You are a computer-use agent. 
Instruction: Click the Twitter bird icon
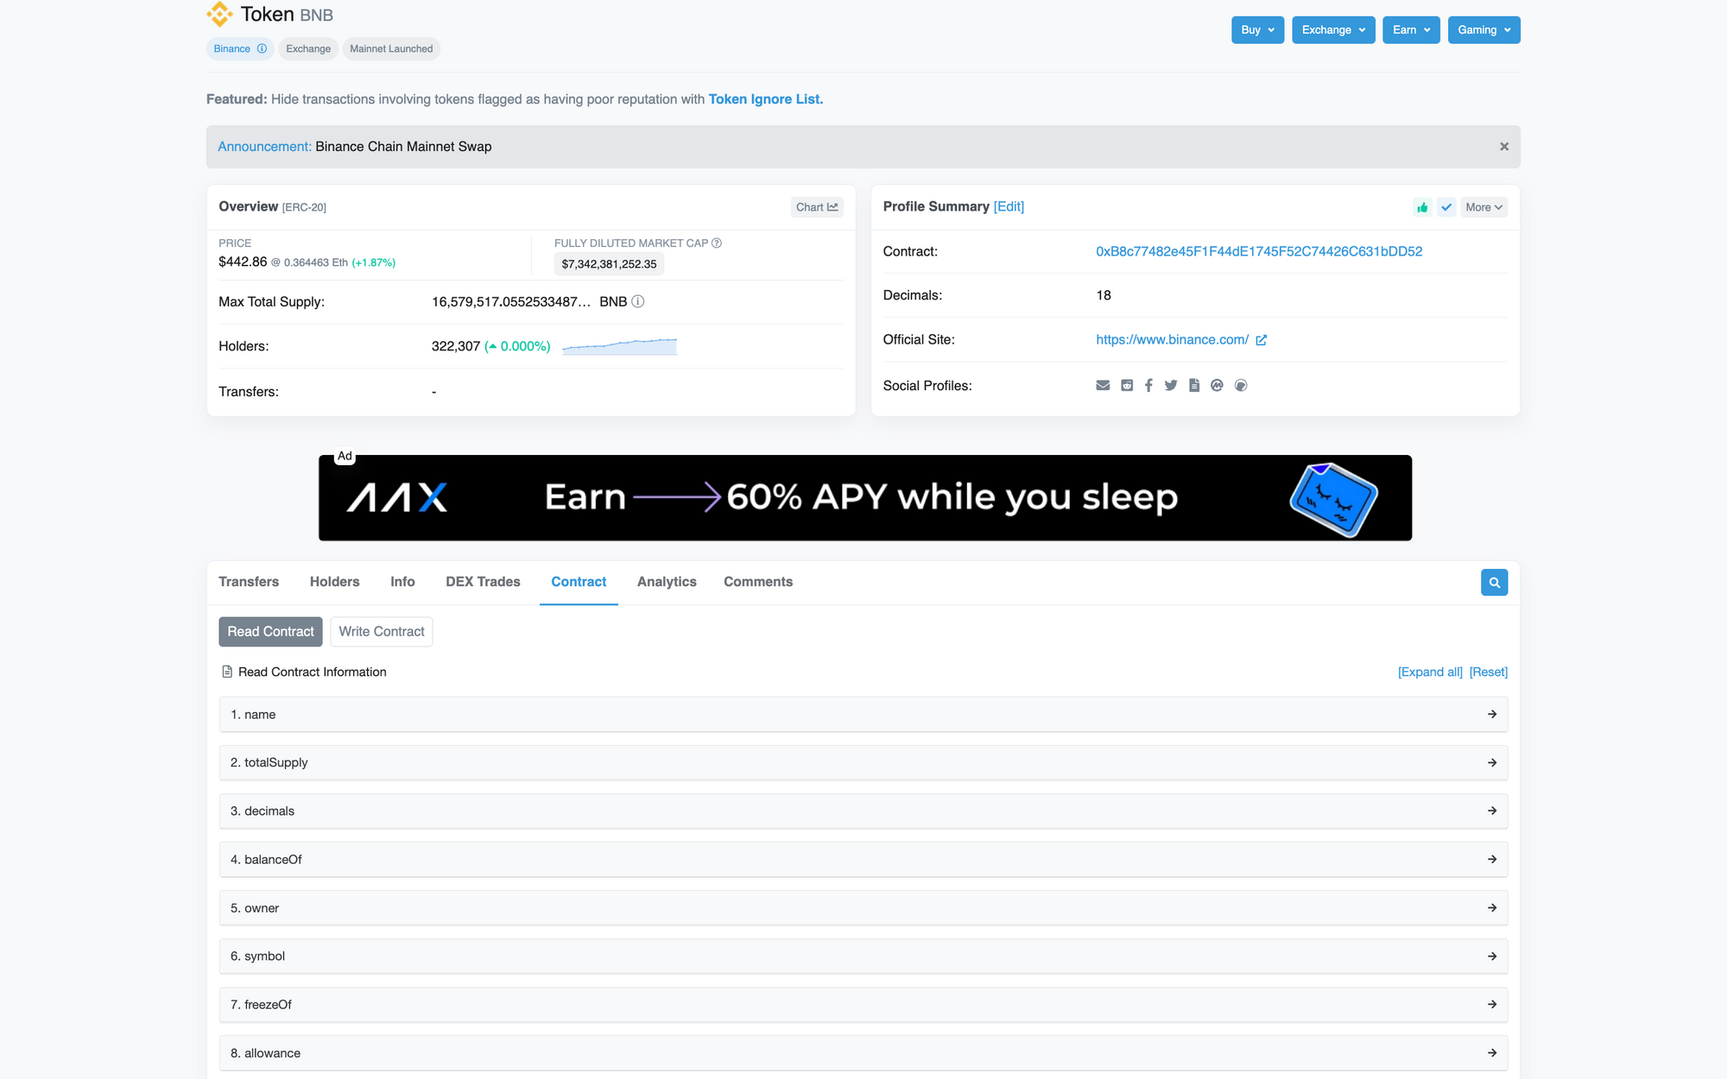(1171, 386)
